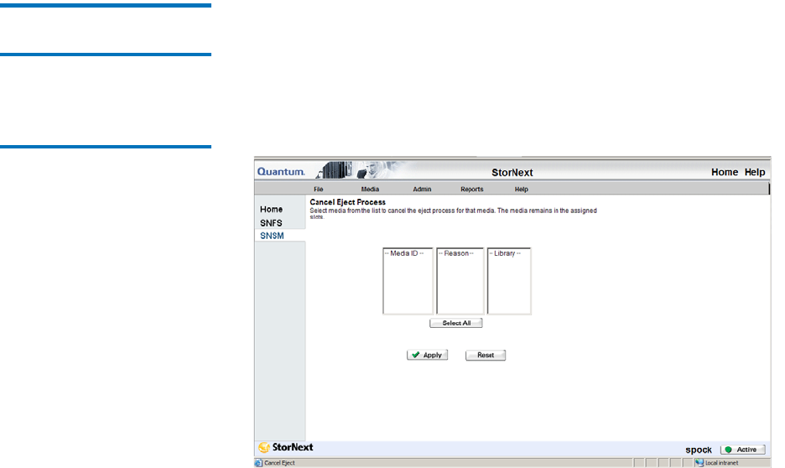Click inside the Library list box
This screenshot has height=468, width=785.
click(x=508, y=281)
